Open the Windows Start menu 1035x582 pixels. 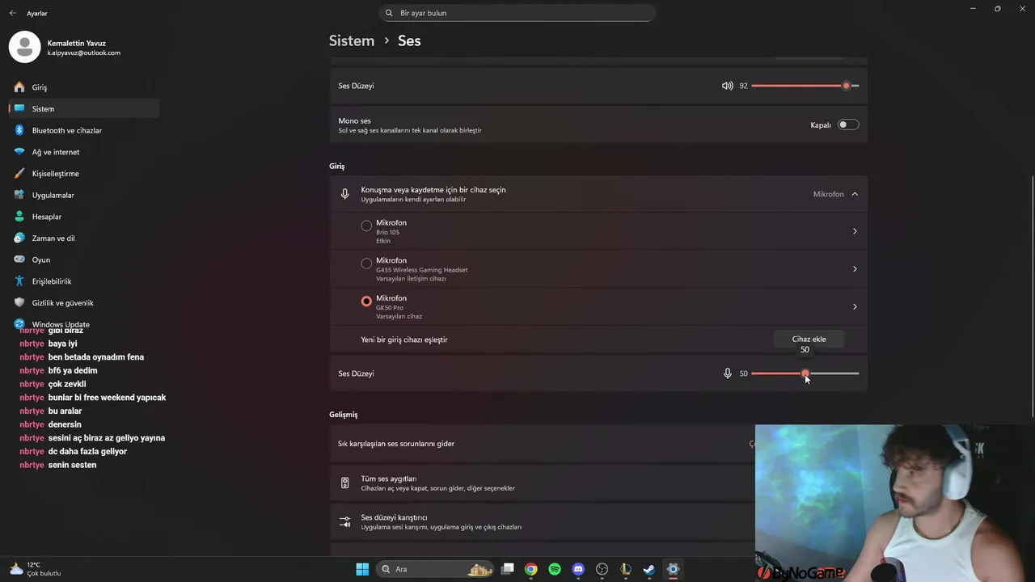(x=362, y=569)
